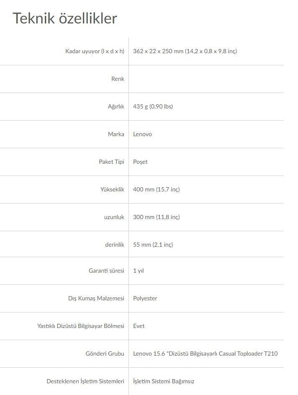Viewport: 298px width, 395px height.
Task: Click the "Garanti süresi" label
Action: pyautogui.click(x=106, y=271)
